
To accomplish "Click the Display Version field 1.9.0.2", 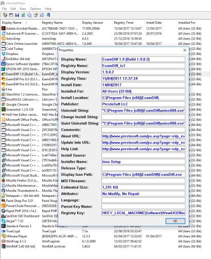I will coord(143,72).
